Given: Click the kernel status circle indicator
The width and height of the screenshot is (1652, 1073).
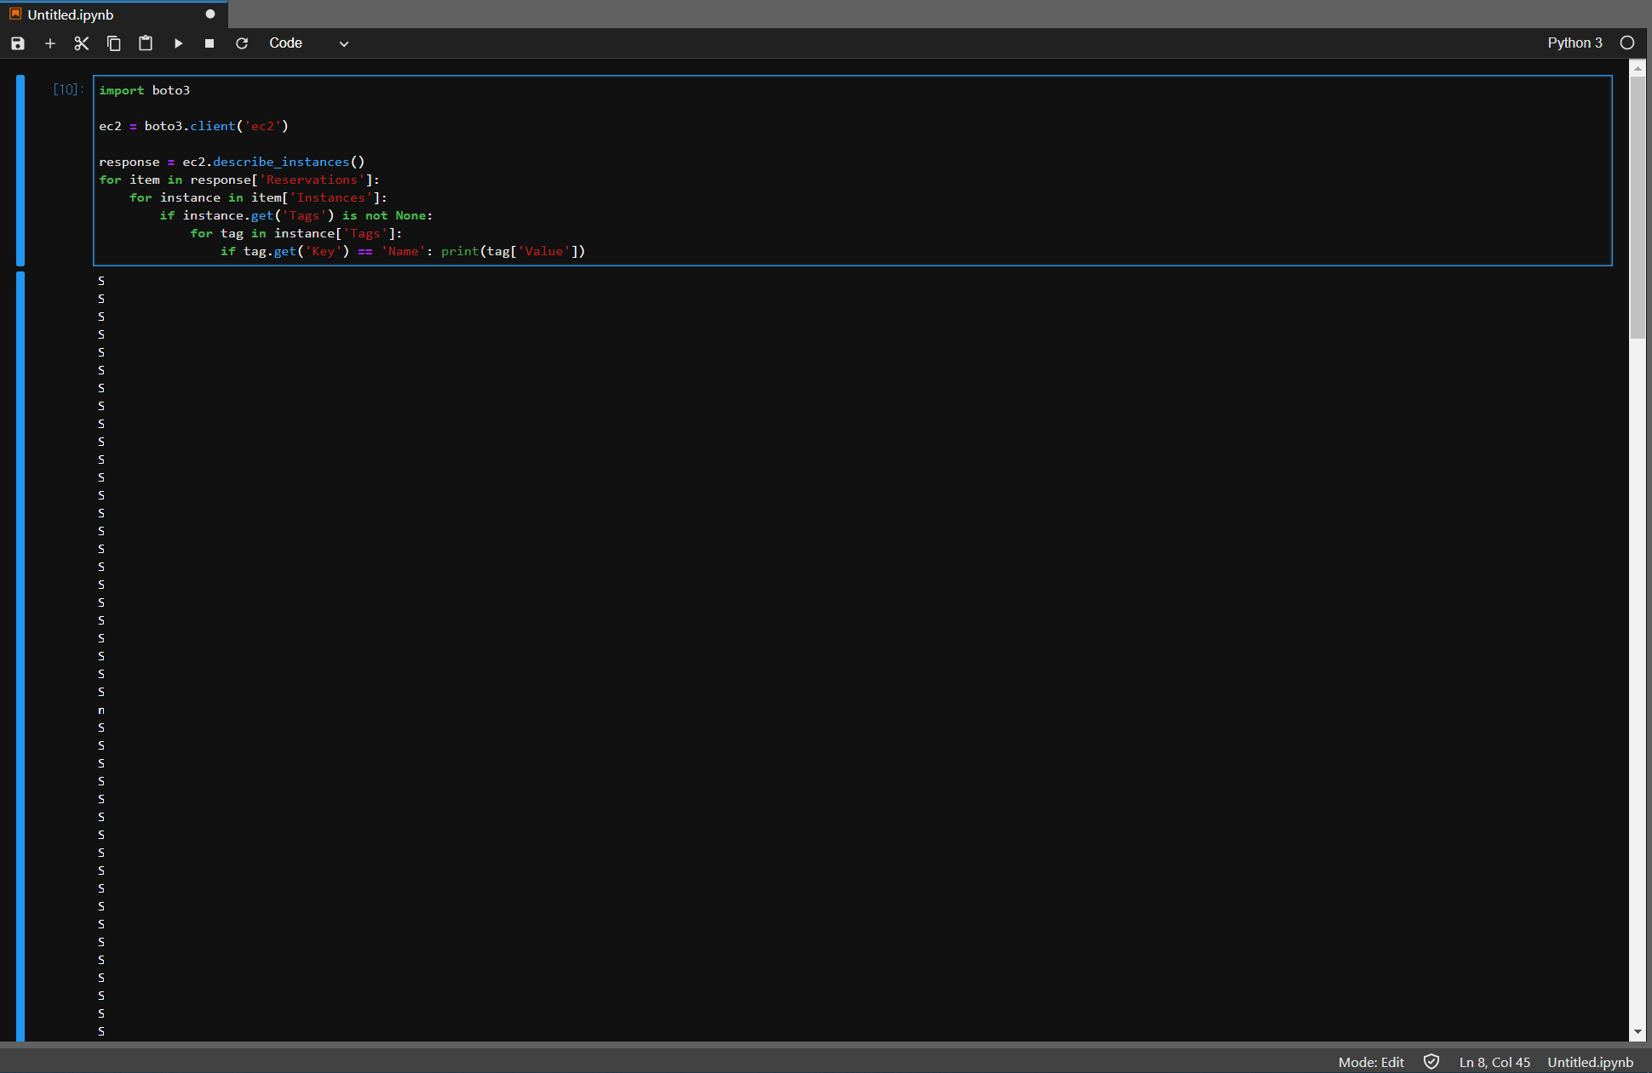Looking at the screenshot, I should coord(1627,43).
